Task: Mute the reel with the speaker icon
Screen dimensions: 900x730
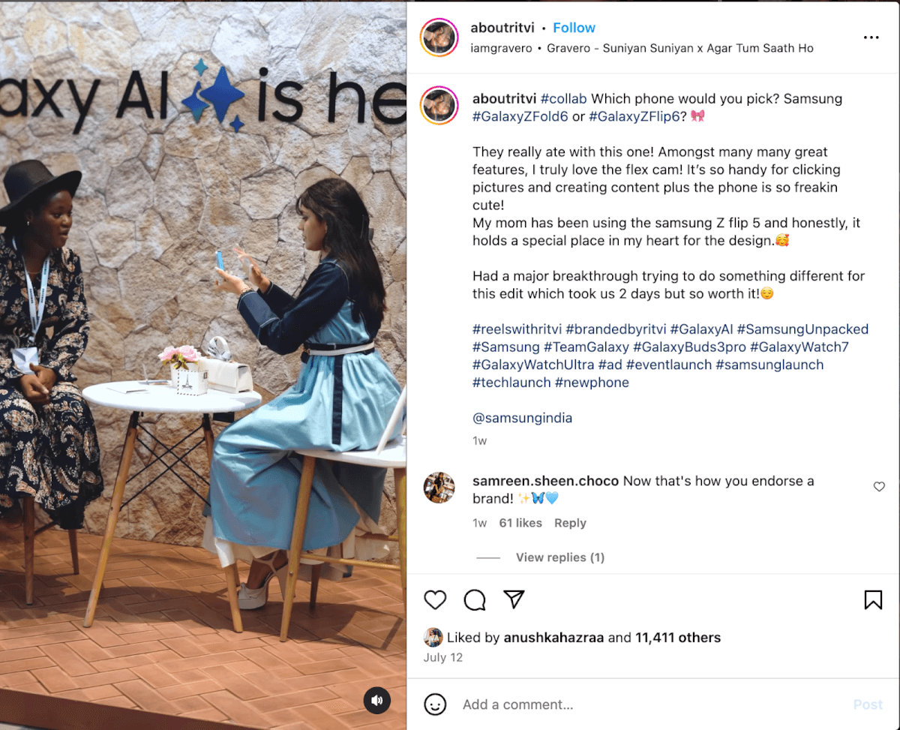Action: [377, 701]
